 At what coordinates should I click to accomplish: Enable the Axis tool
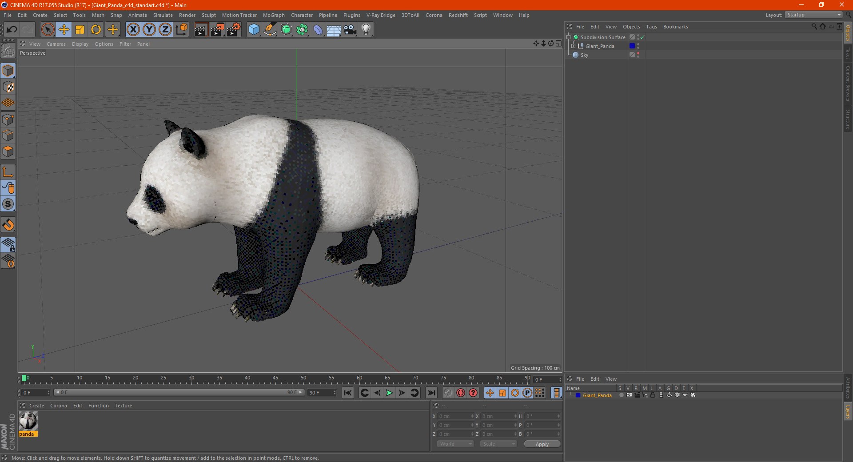(8, 172)
